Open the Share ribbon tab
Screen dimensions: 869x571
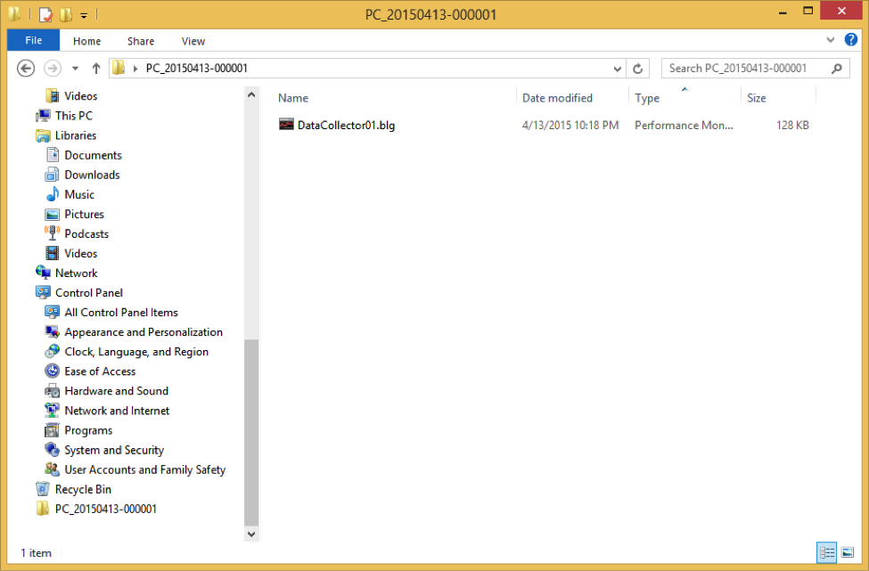click(141, 41)
